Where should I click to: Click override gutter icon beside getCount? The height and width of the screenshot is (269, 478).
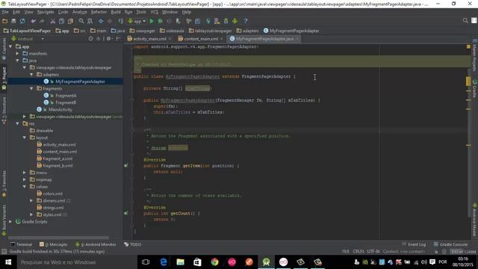tap(126, 213)
